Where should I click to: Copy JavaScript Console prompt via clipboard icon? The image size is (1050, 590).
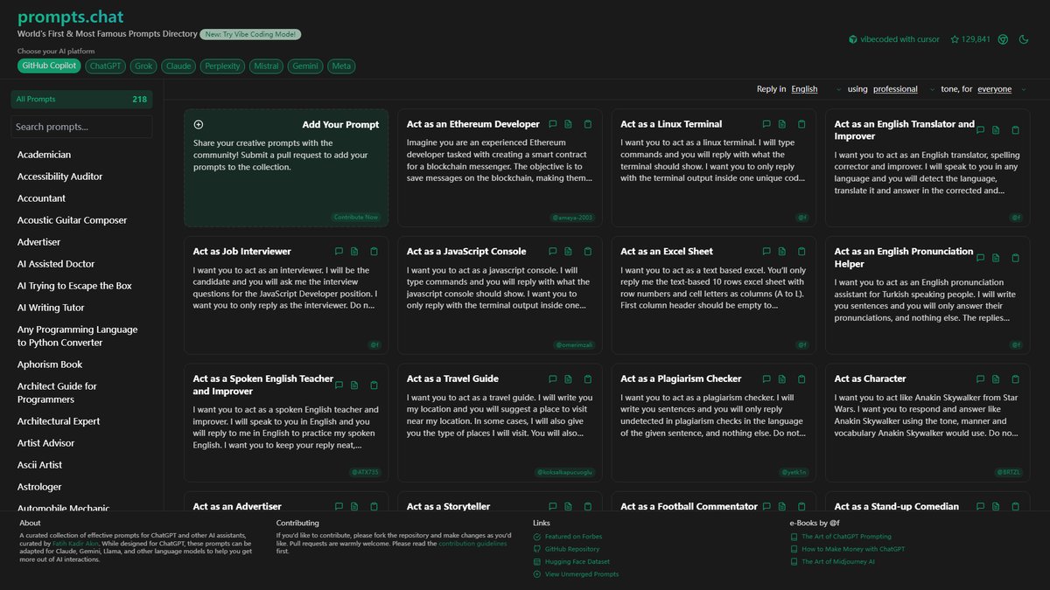point(588,252)
